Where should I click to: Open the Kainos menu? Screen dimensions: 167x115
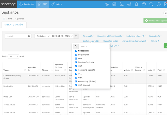tap(57, 4)
